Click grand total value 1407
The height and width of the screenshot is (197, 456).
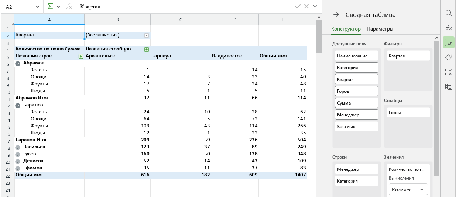pyautogui.click(x=300, y=175)
